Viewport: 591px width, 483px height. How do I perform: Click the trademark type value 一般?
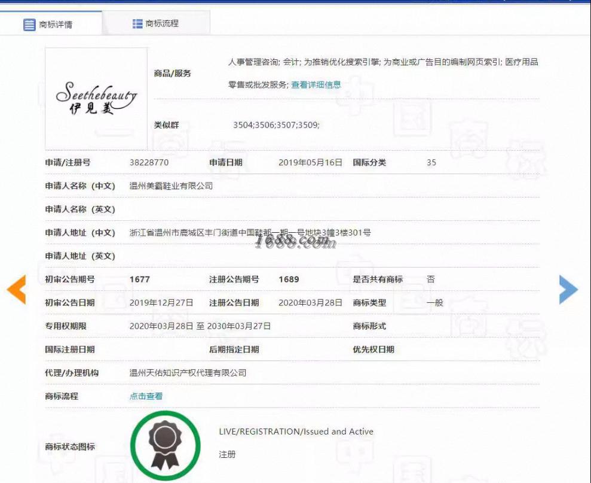435,303
